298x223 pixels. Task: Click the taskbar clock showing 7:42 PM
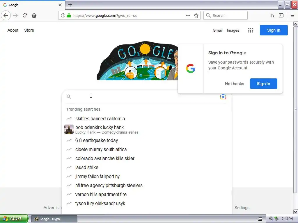[x=287, y=219]
